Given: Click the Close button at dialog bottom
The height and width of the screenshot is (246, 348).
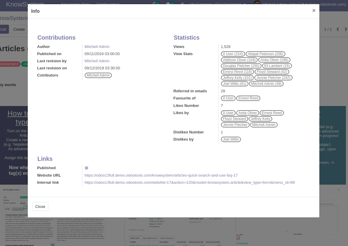Looking at the screenshot, I should tap(40, 206).
